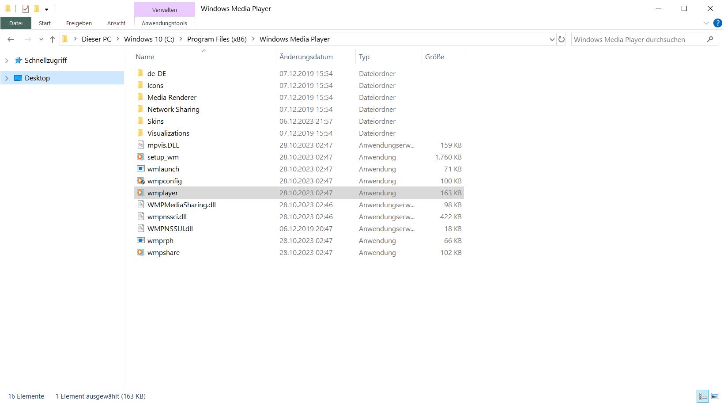Screen dimensions: 724x403
Task: Click the wmlaunch application icon
Action: (x=140, y=169)
